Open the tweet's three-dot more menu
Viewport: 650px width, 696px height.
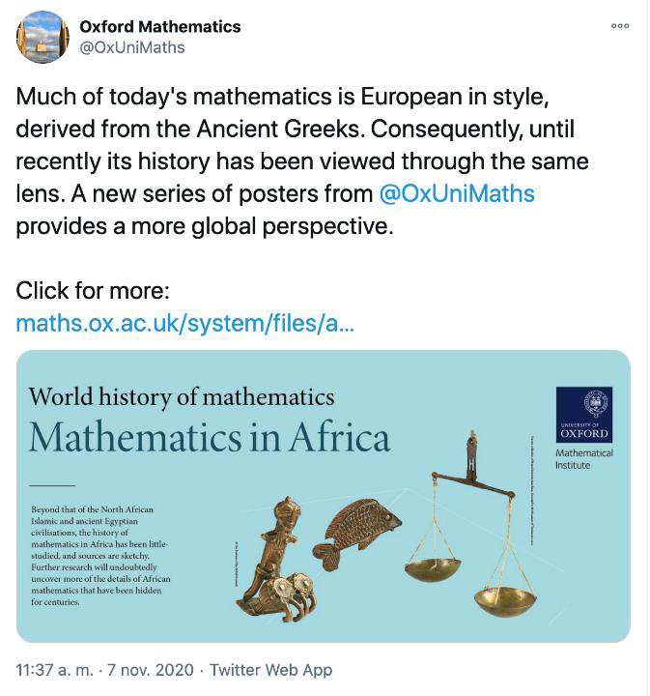620,26
